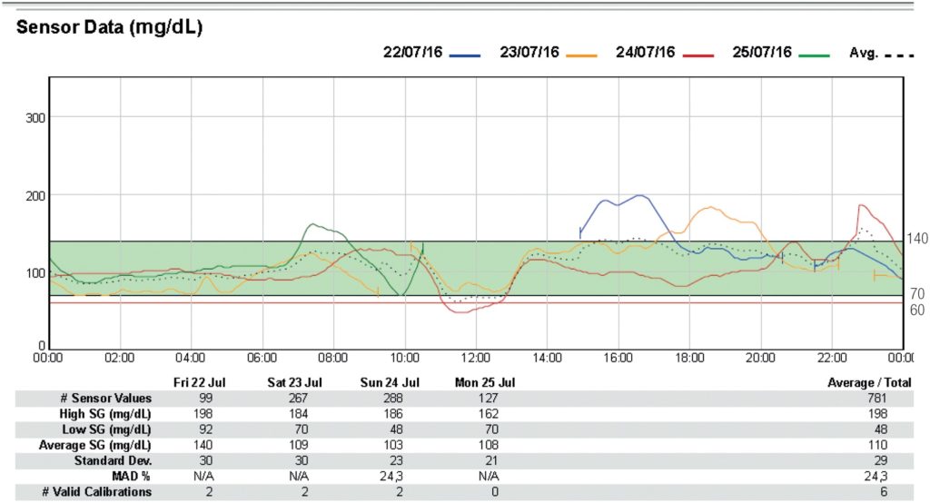The image size is (930, 503).
Task: Click the Average / Total column header
Action: click(869, 382)
